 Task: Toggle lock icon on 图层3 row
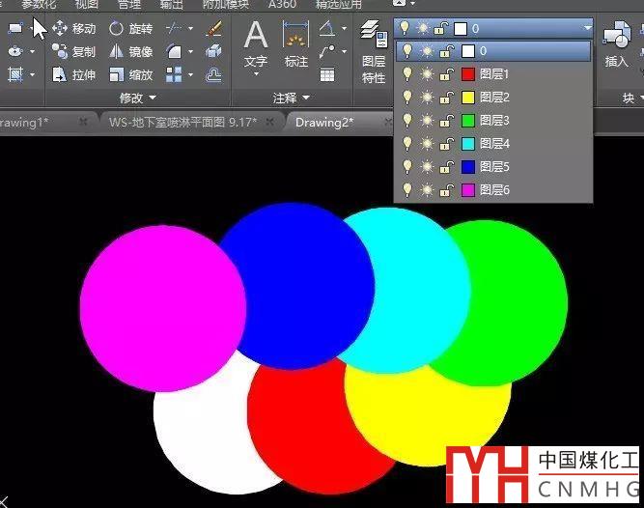pyautogui.click(x=447, y=121)
